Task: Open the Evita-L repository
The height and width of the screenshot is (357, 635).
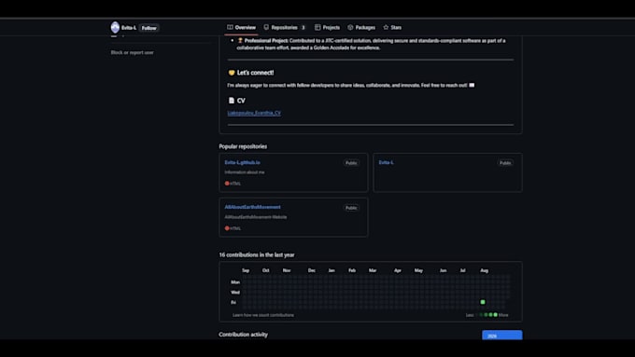Action: coord(386,162)
